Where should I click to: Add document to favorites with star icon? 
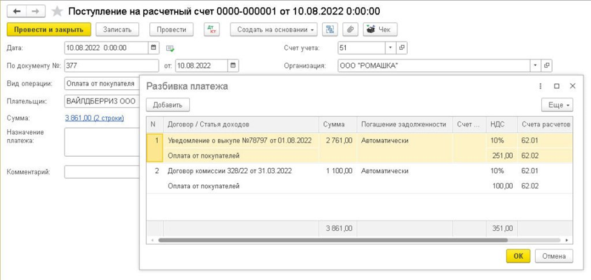[57, 12]
